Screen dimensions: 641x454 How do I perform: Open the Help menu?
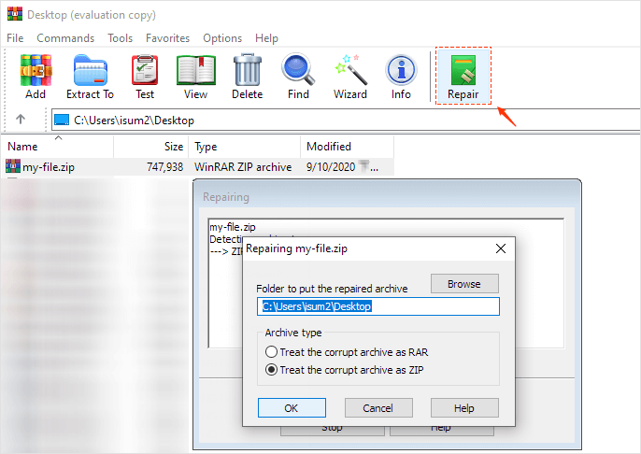tap(266, 38)
